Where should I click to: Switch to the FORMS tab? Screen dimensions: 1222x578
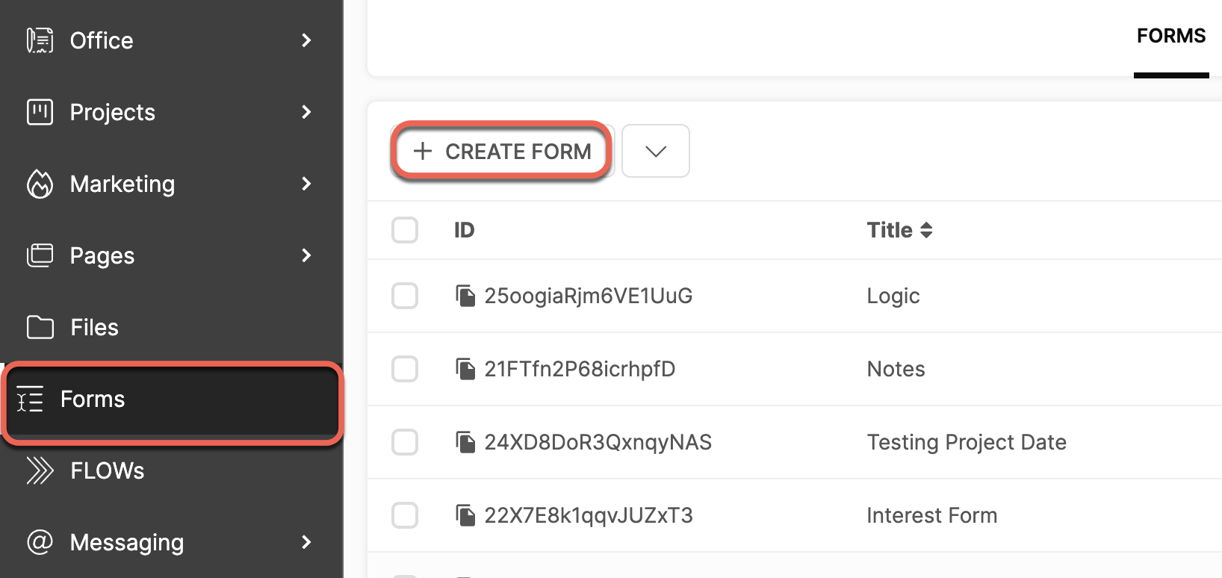point(1171,36)
